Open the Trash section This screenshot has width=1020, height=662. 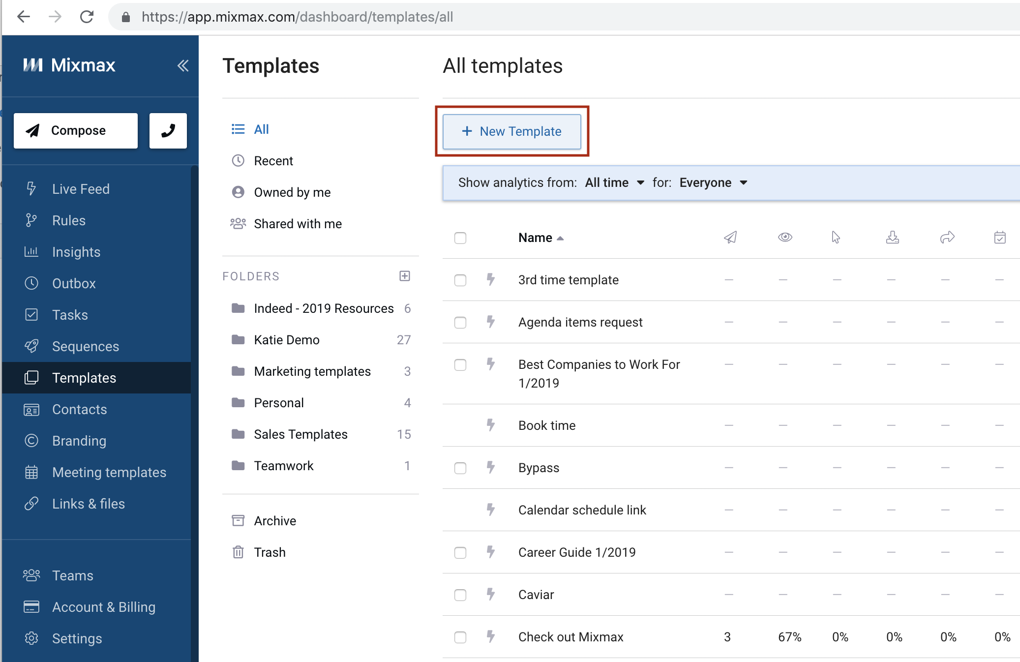pos(270,552)
